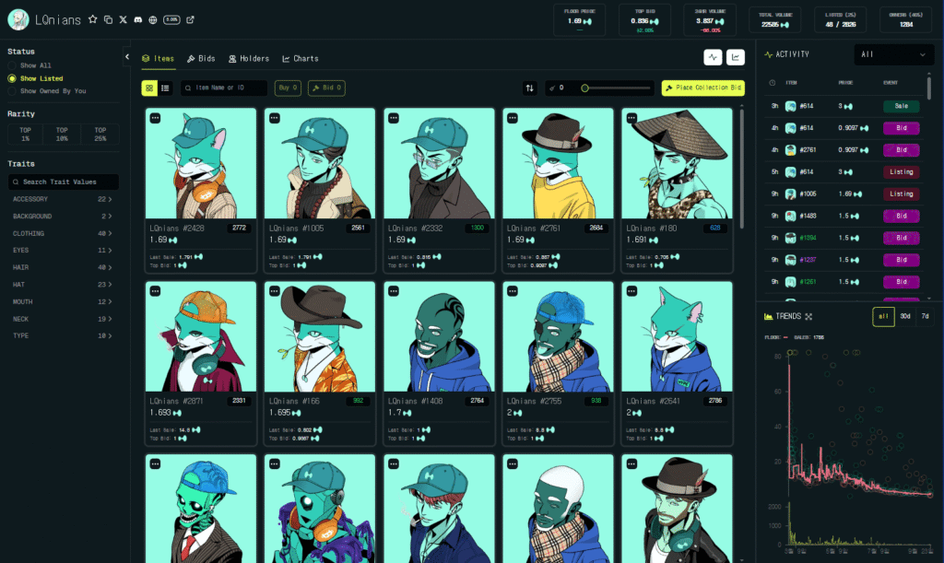Switch to the Holders tab
The width and height of the screenshot is (944, 563).
coord(249,59)
